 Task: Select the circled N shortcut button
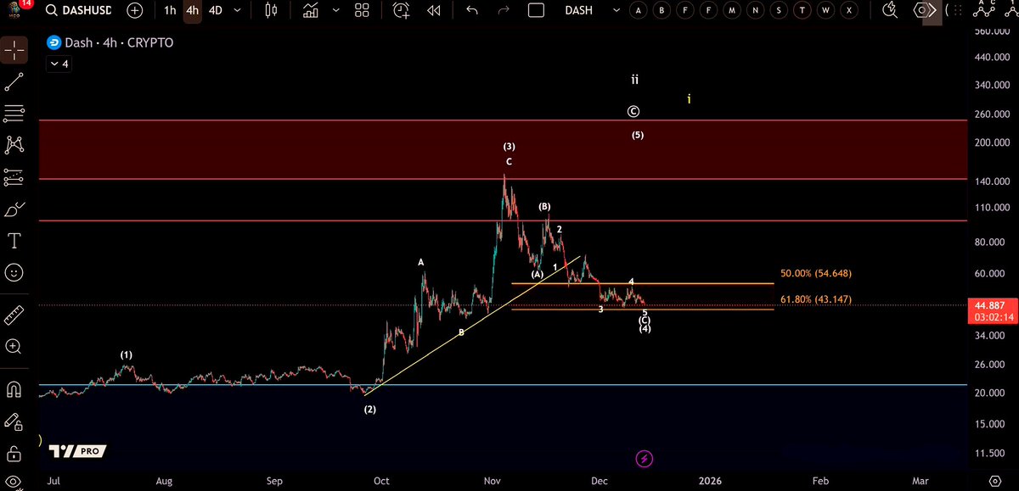point(755,10)
